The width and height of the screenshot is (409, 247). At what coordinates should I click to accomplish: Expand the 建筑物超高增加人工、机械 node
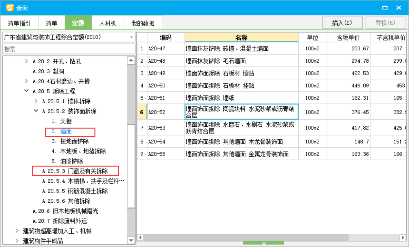[17, 231]
